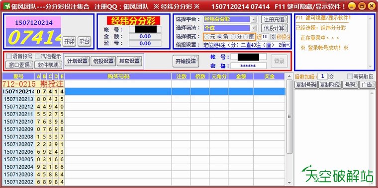
Task: Open 计划设置 settings
Action: 77,61
